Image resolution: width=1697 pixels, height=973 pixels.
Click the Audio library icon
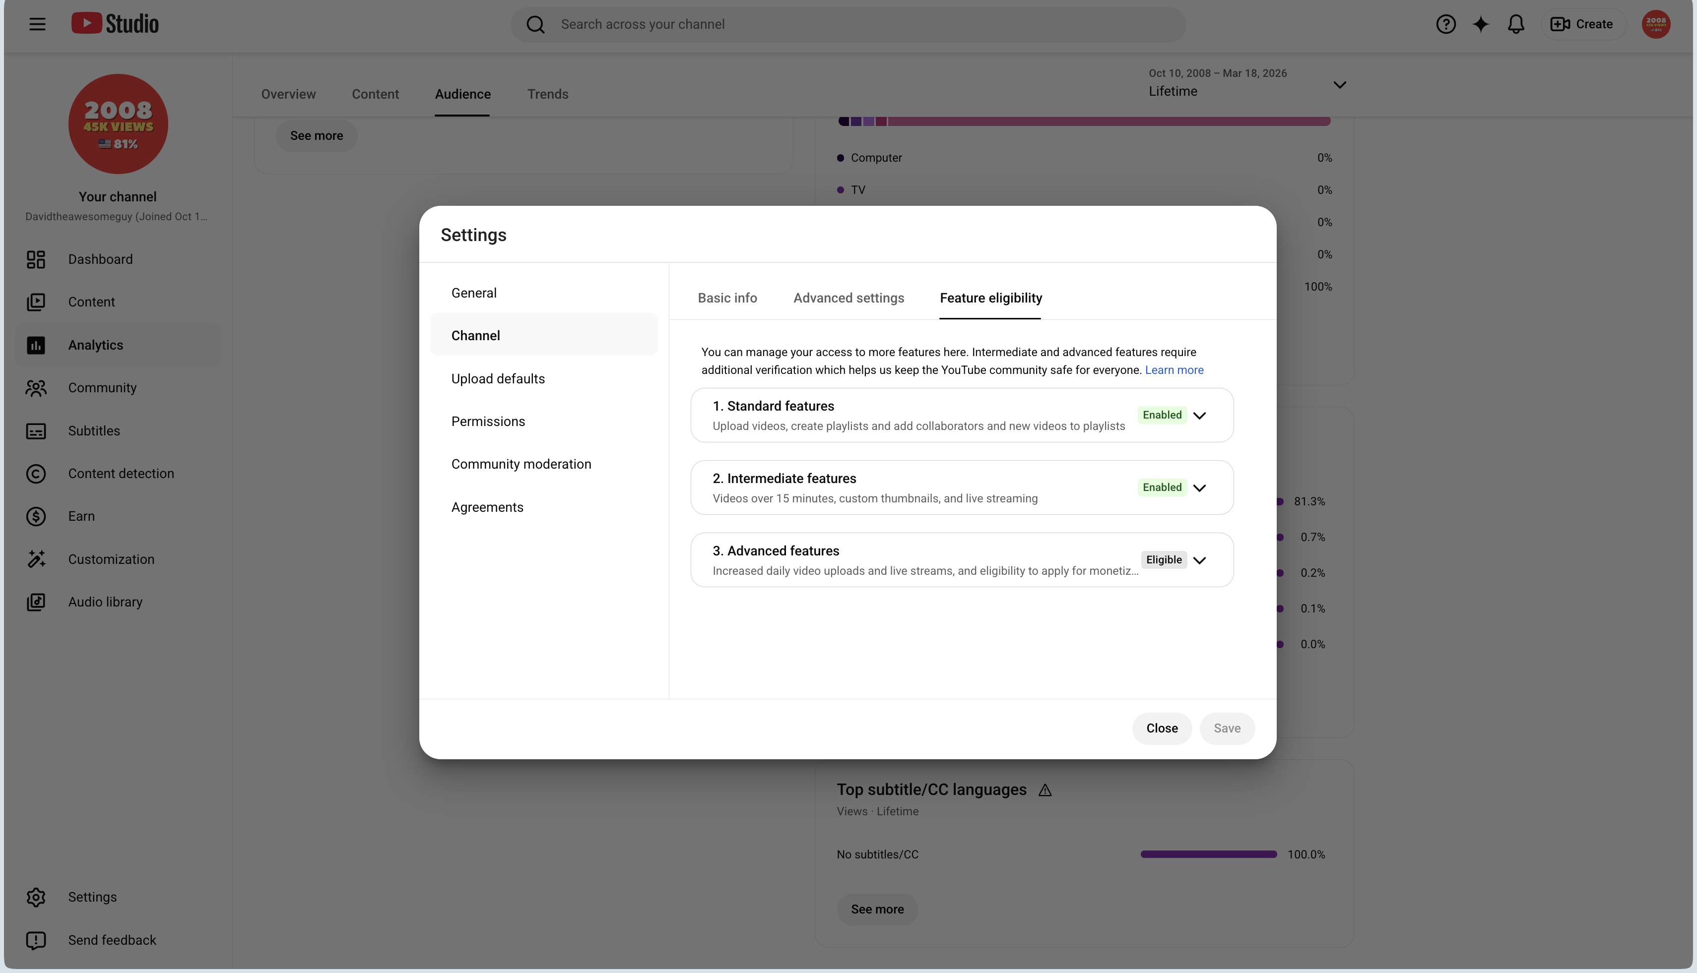[36, 602]
